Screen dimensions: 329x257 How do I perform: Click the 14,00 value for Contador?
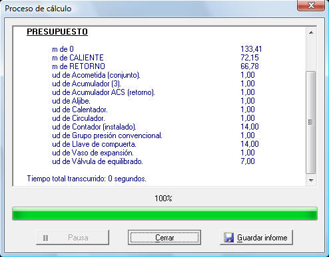250,127
